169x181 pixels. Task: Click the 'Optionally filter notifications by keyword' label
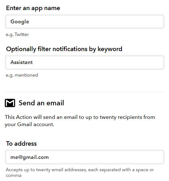pos(64,49)
